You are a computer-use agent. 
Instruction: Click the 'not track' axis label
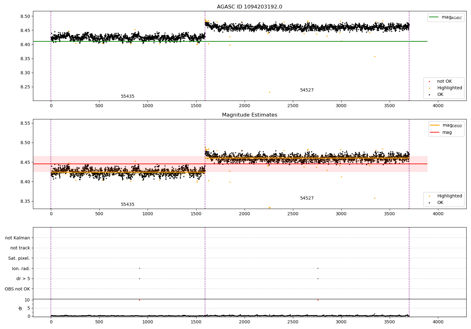(x=20, y=248)
